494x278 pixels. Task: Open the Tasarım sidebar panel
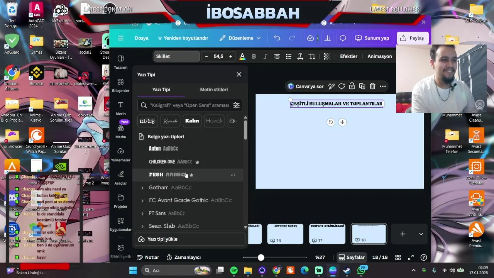120,62
